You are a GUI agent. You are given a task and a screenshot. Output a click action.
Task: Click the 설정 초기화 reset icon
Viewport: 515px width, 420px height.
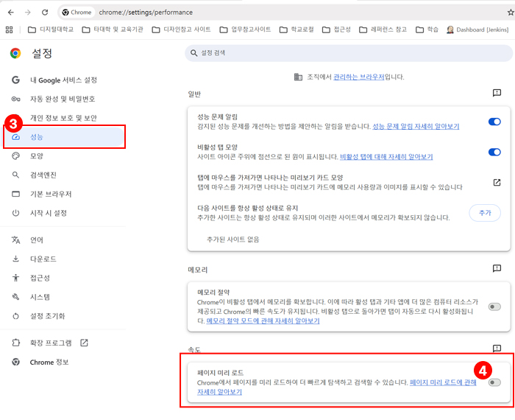point(15,316)
